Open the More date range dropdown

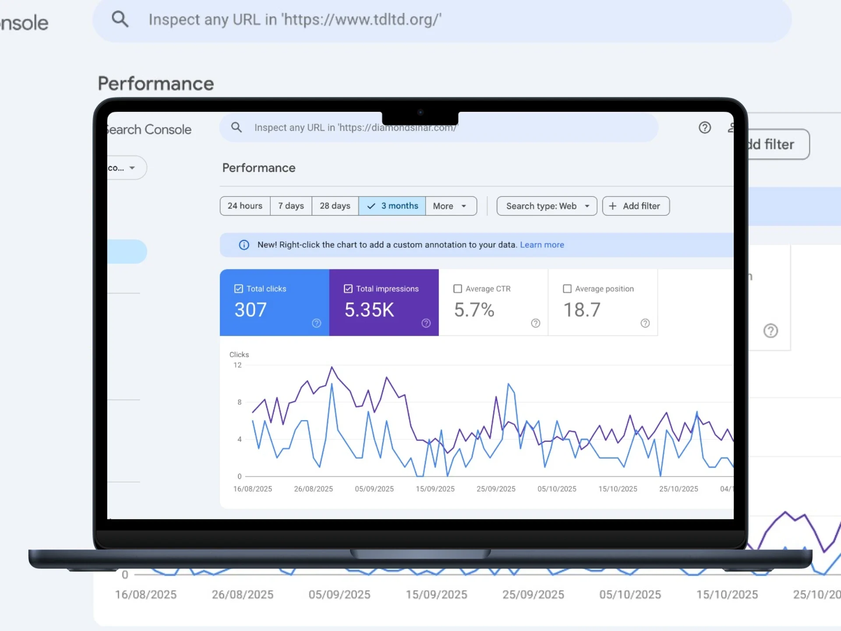click(x=451, y=206)
